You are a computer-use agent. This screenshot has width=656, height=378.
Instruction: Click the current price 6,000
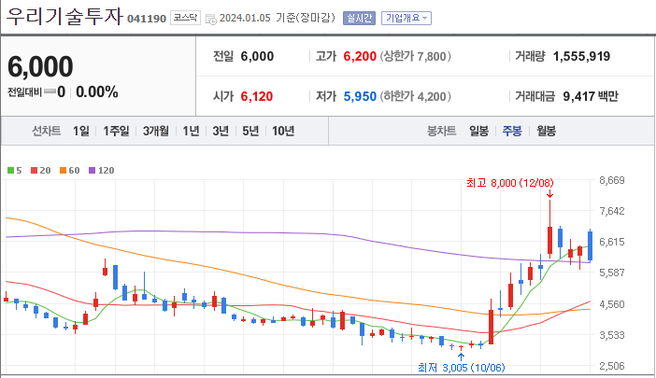(x=40, y=66)
